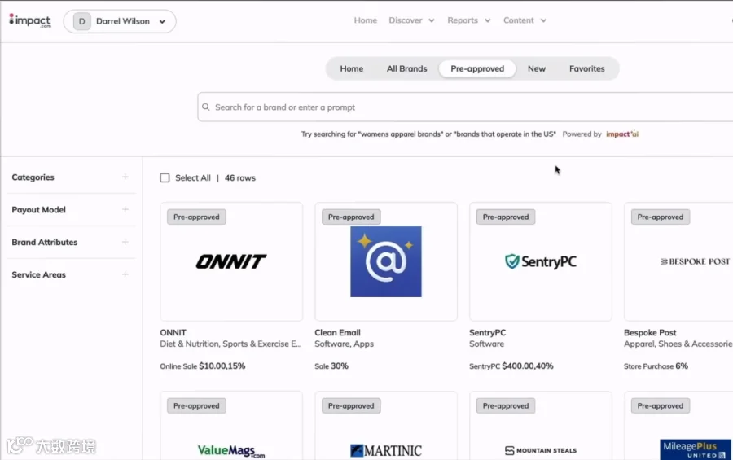Viewport: 733px width, 460px height.
Task: Click the search magnifier icon
Action: [206, 107]
